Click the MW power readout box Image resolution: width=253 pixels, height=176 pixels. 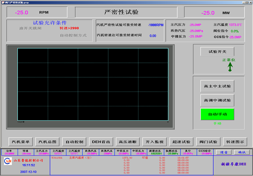(214, 12)
